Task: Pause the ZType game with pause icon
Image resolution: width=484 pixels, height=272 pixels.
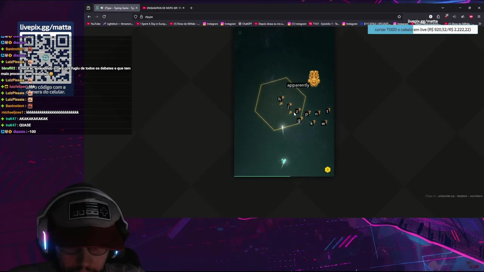Action: point(240,33)
